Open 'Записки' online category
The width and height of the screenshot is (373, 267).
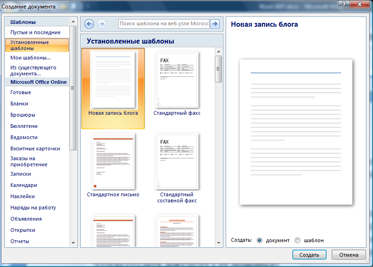click(x=21, y=174)
